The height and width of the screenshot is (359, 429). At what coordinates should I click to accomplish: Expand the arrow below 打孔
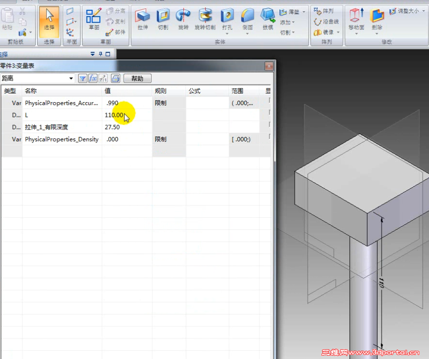point(227,34)
